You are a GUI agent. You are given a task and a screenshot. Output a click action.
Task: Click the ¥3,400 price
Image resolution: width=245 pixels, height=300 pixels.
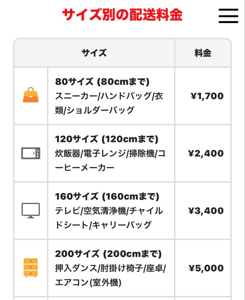(x=206, y=211)
